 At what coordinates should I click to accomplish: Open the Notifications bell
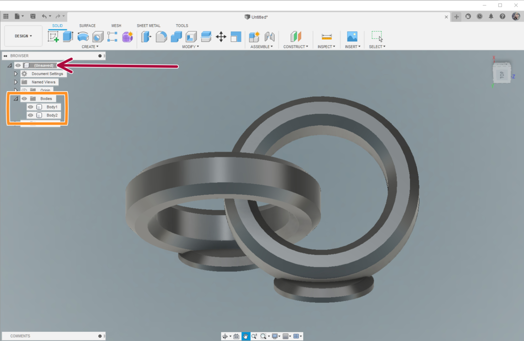click(x=491, y=16)
